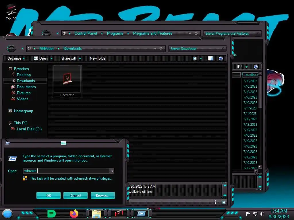Open Action Center flag in system tray
Image resolution: width=294 pixels, height=220 pixels.
click(248, 214)
